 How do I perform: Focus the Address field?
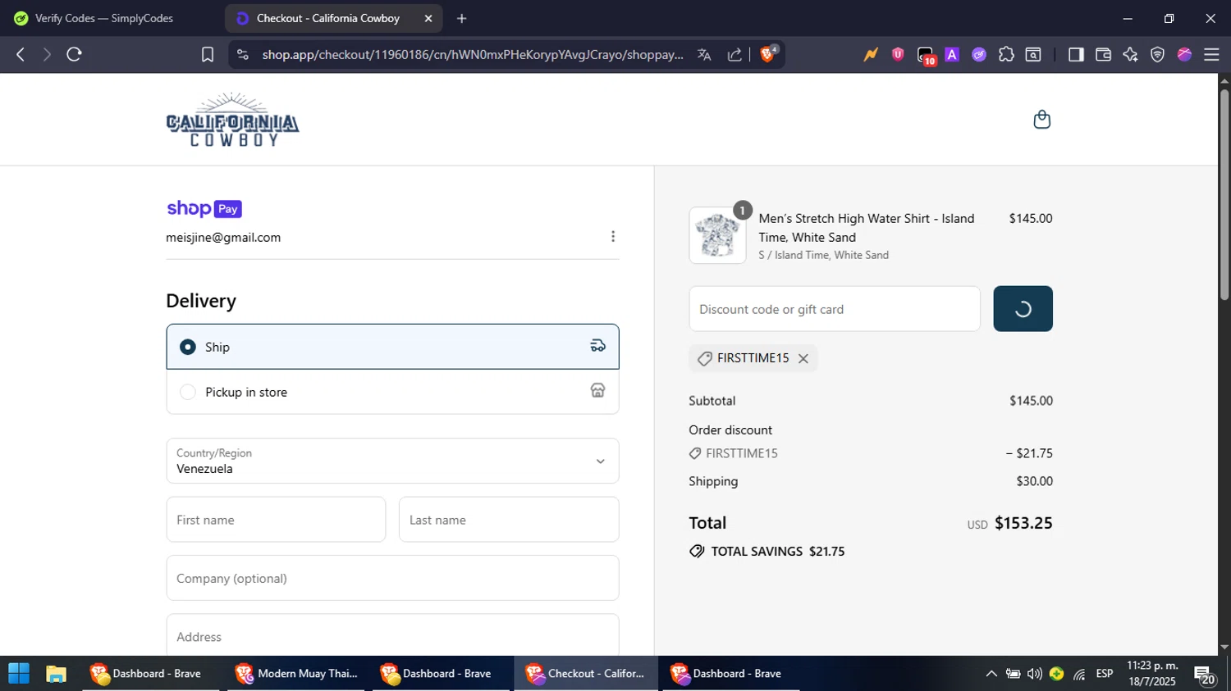click(392, 635)
